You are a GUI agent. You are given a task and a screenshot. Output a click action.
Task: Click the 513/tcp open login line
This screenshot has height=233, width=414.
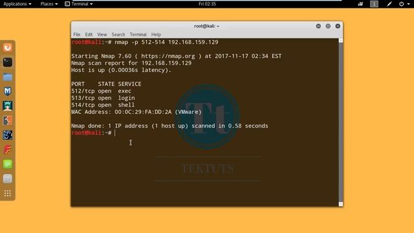tap(103, 98)
